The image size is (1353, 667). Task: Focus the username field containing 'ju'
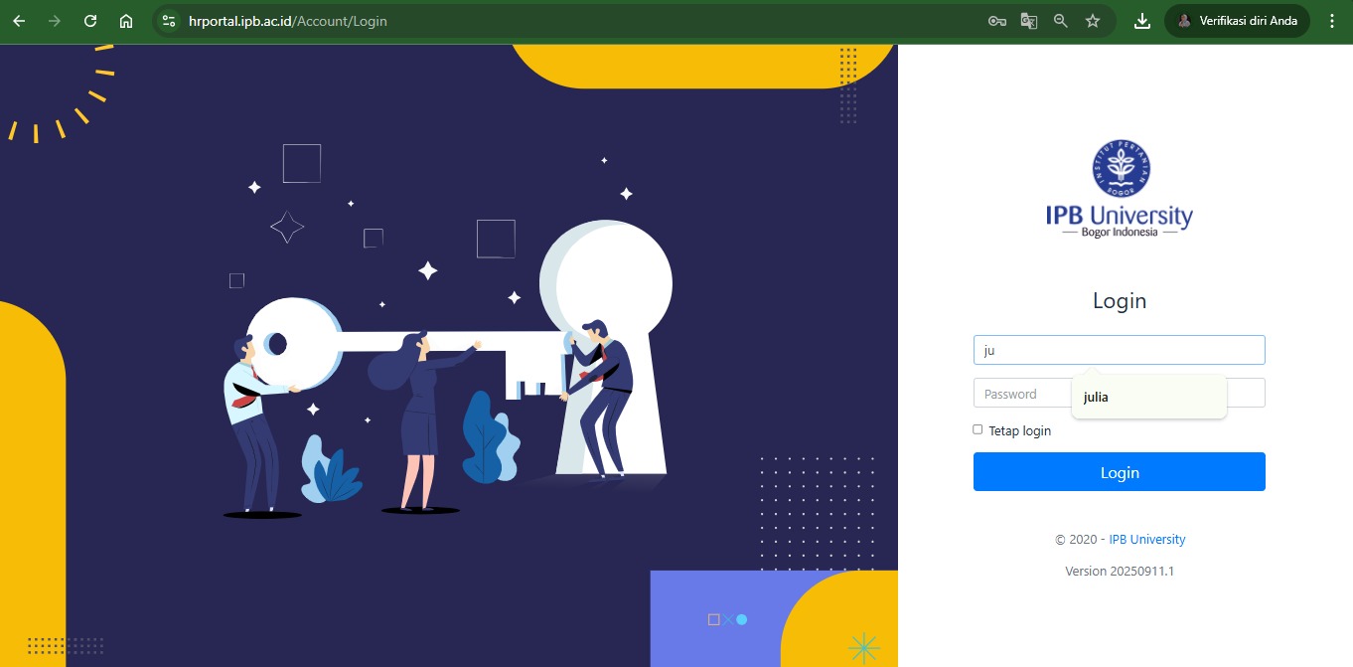coord(1119,350)
